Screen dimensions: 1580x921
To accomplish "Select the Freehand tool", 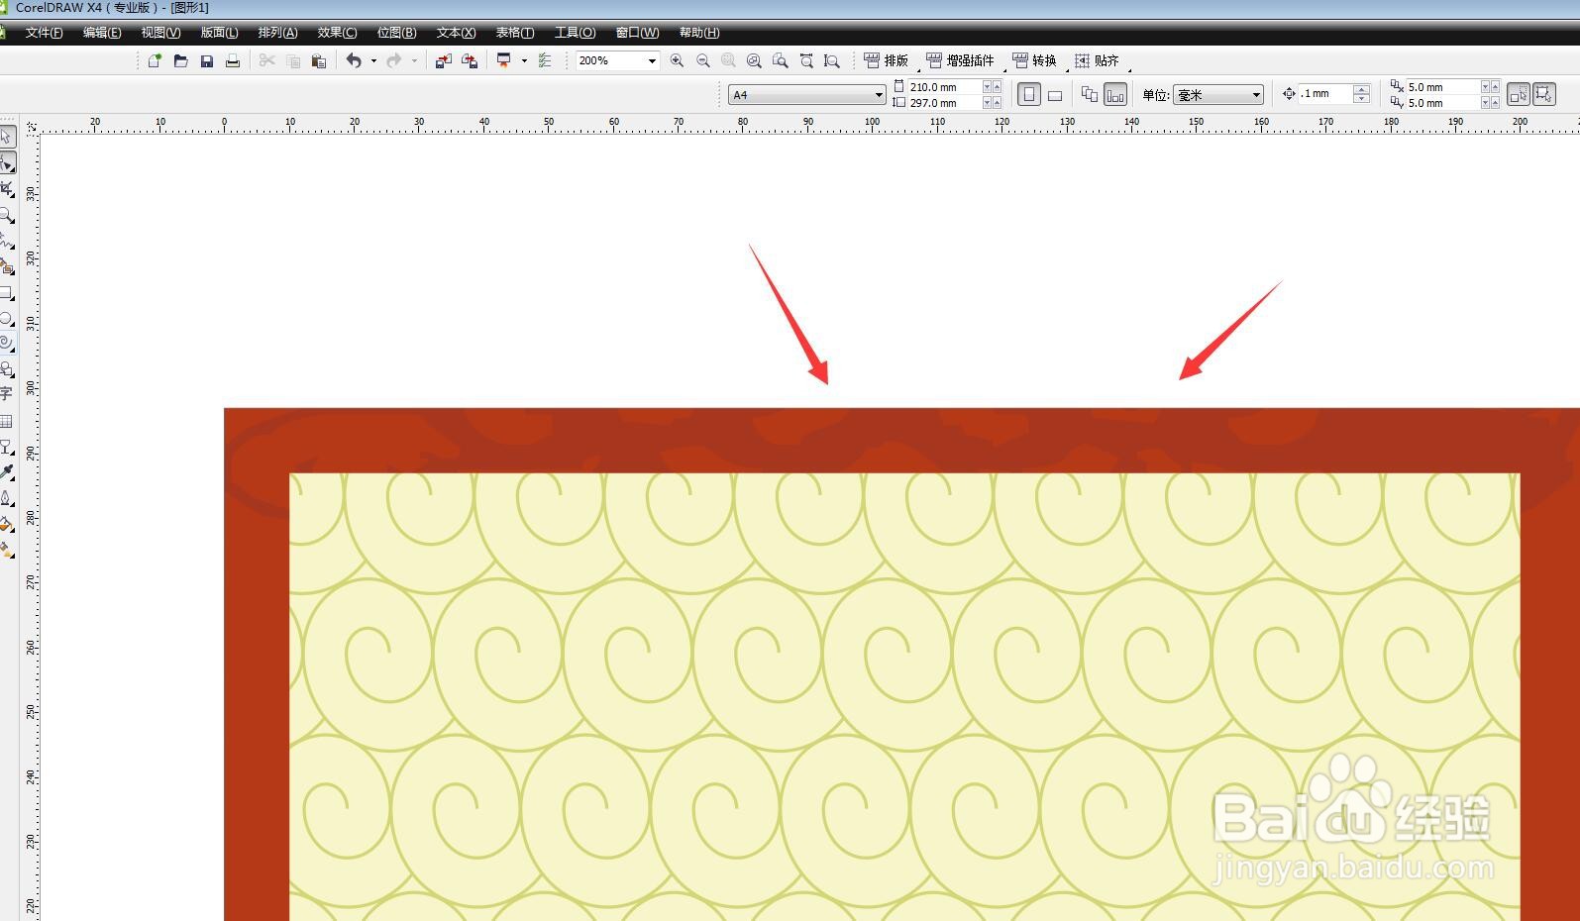I will click(7, 241).
